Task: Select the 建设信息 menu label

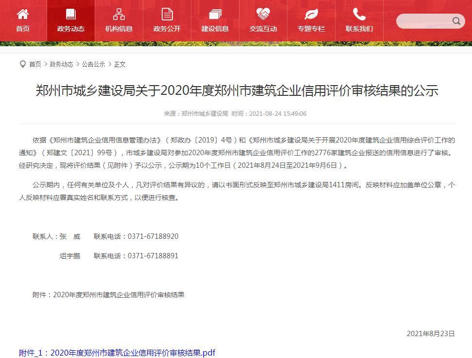Action: tap(215, 29)
